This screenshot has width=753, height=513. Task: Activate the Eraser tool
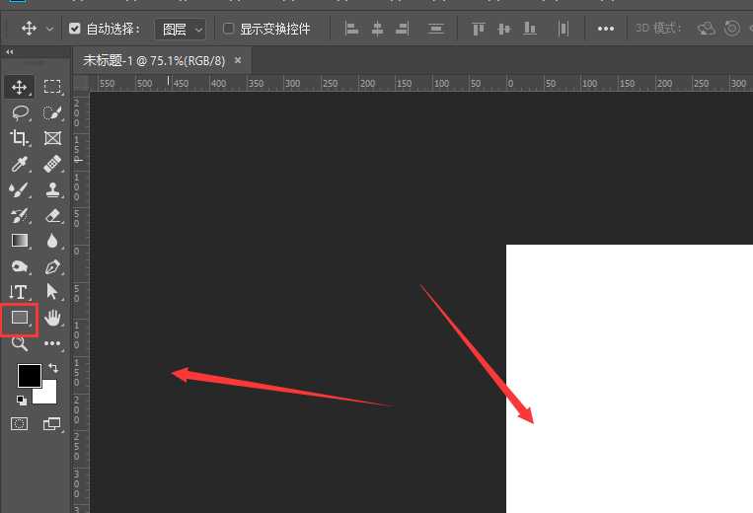(x=52, y=215)
